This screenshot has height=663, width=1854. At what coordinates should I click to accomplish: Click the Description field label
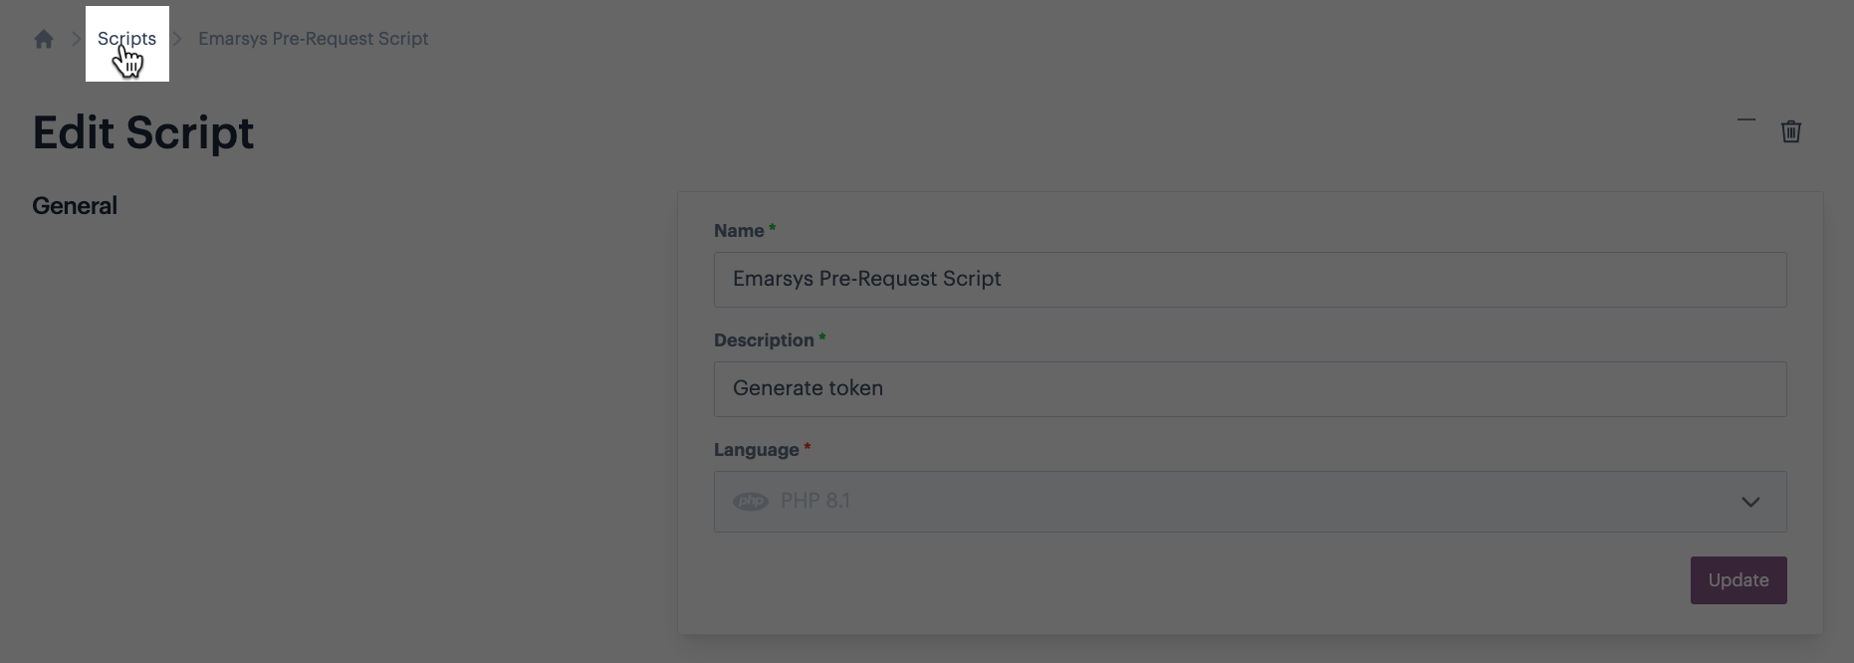pos(764,340)
